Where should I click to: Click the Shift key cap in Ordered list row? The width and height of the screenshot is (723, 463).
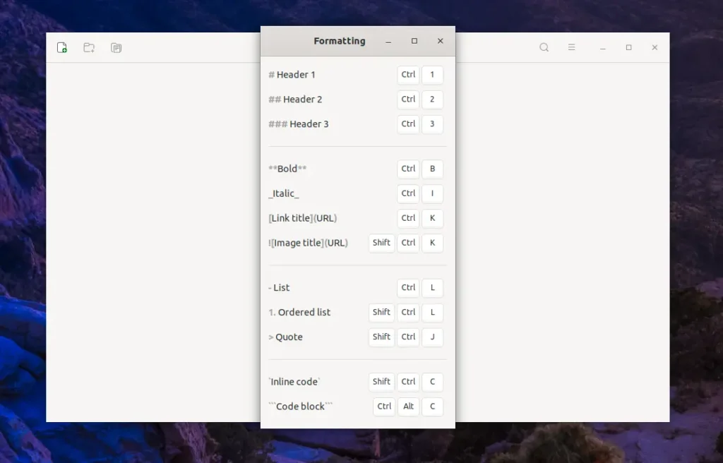click(381, 312)
